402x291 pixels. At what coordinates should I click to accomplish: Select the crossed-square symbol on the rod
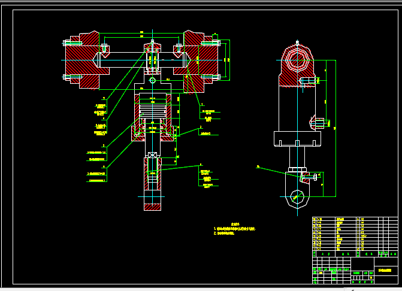[x=152, y=155]
